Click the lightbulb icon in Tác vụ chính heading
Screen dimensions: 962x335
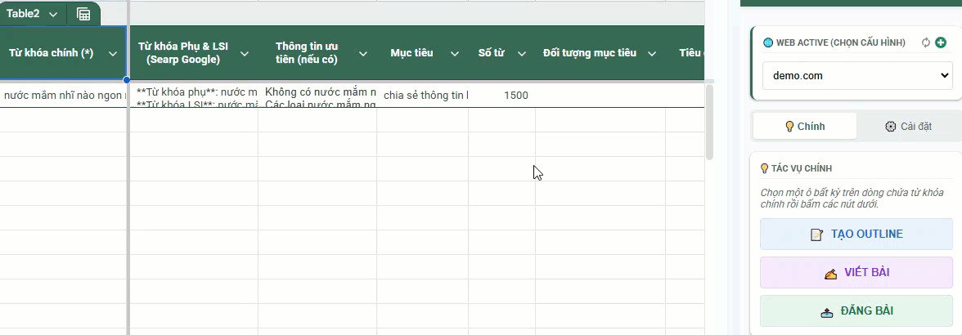[765, 168]
